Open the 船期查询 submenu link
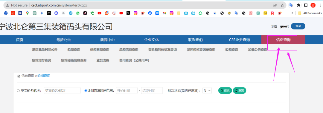Screen dimensions: 323x113 (74, 50)
